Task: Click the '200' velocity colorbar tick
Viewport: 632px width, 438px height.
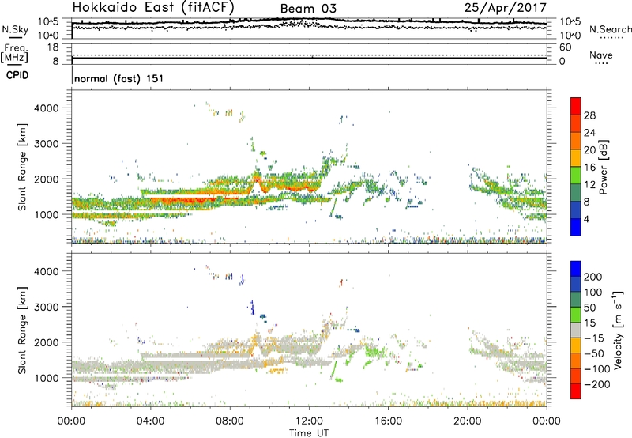Action: 593,277
